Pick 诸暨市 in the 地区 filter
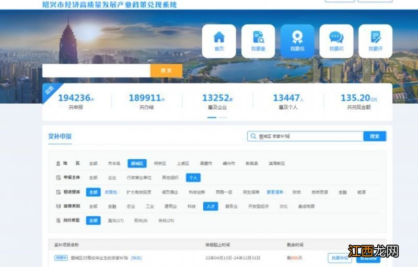Viewport: 418px width, 267px height. point(206,164)
